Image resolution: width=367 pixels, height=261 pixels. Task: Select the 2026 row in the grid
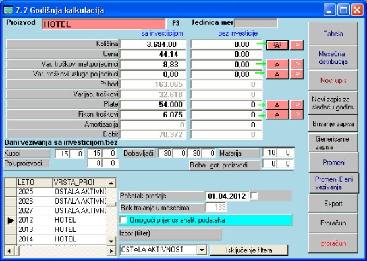[x=56, y=201]
